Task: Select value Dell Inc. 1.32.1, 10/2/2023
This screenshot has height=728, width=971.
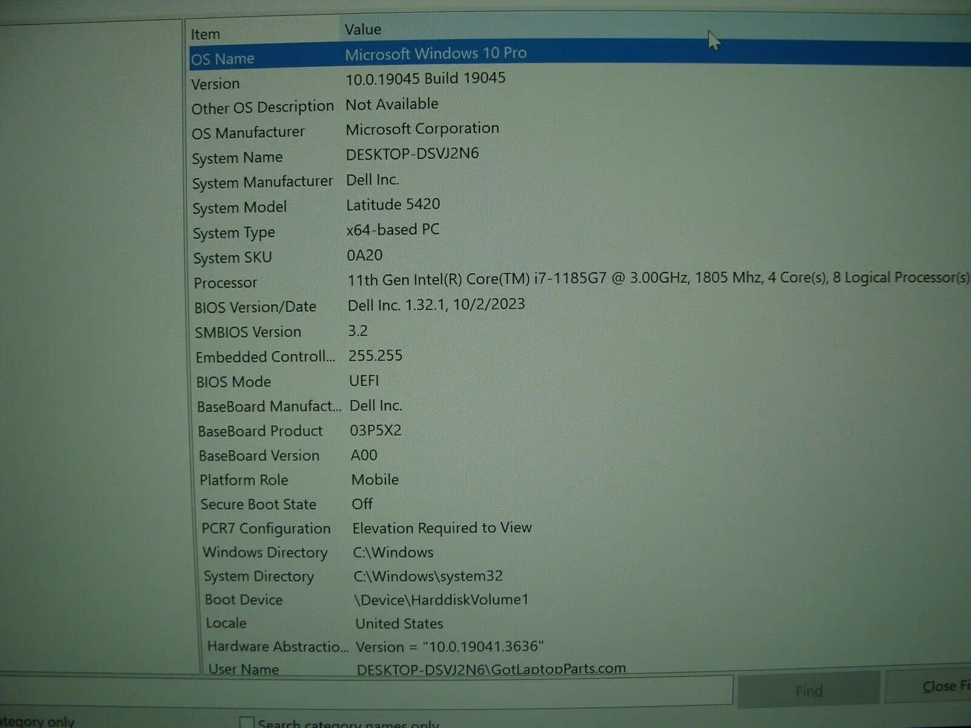Action: [x=436, y=305]
